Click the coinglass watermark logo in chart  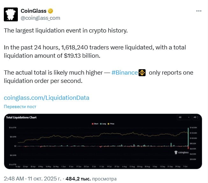click(182, 152)
